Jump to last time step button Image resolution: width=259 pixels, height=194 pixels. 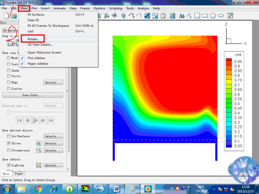(x=51, y=120)
